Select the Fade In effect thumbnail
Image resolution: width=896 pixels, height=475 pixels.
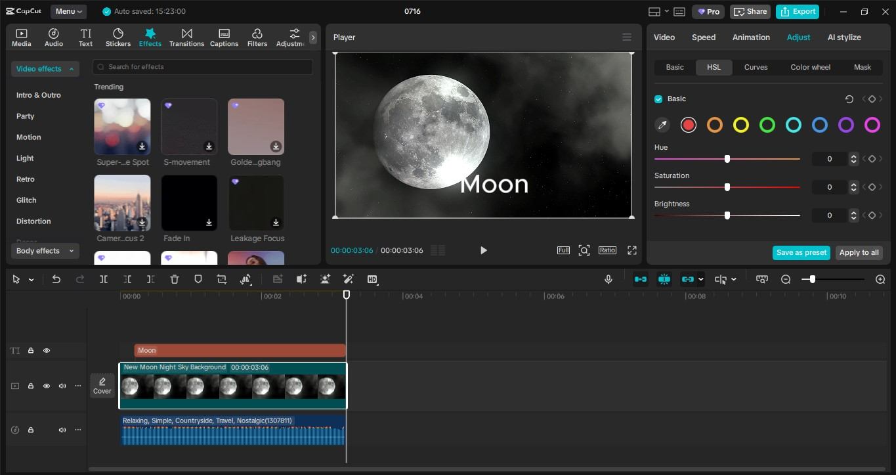pos(189,202)
